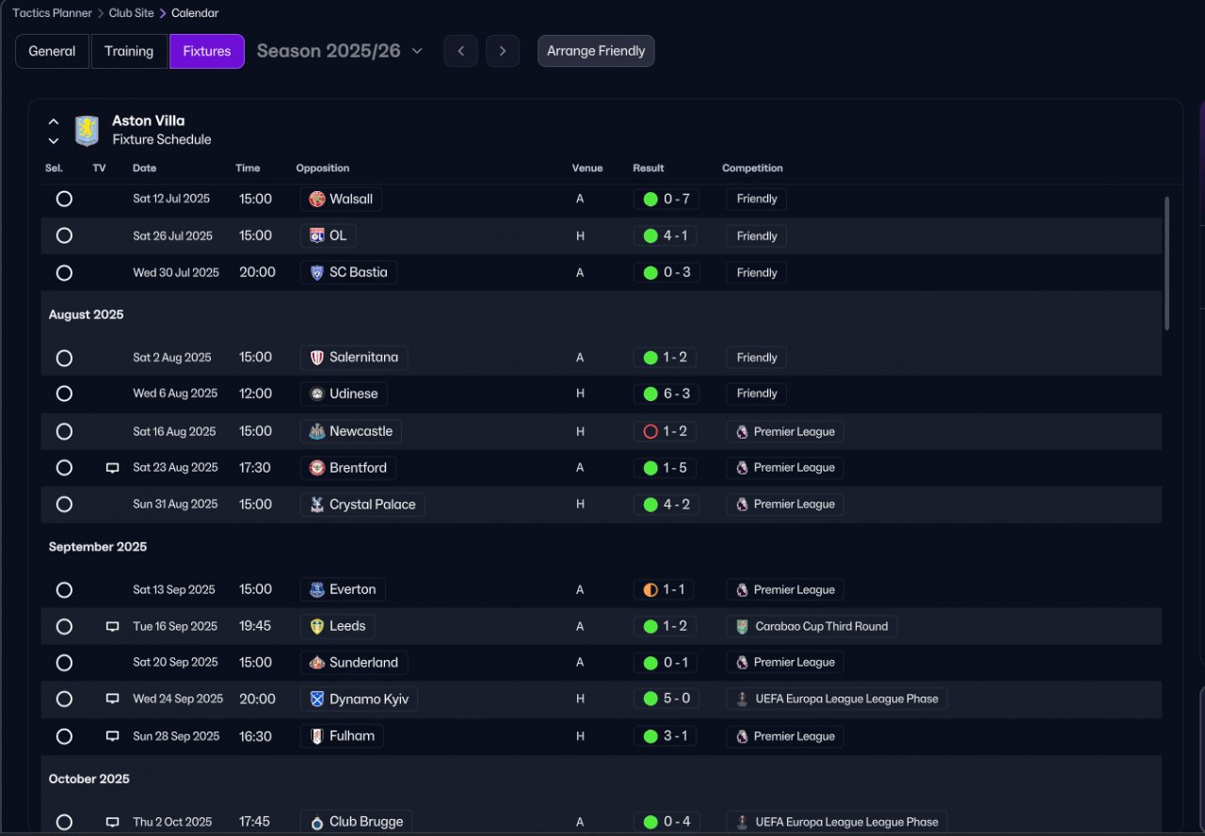This screenshot has height=836, width=1205.
Task: Click the Brentford club badge icon
Action: click(x=317, y=467)
